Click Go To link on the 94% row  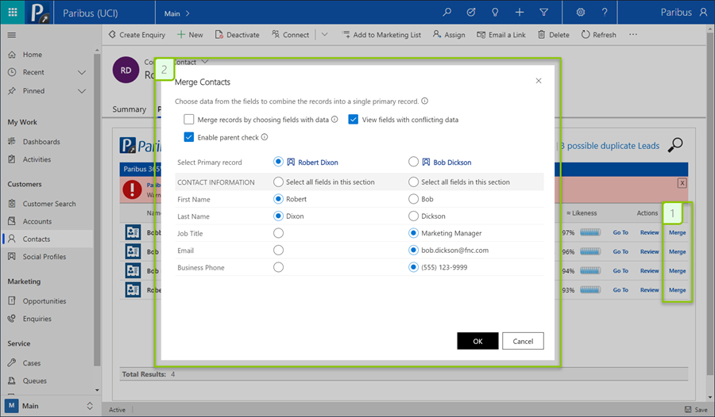click(x=620, y=271)
